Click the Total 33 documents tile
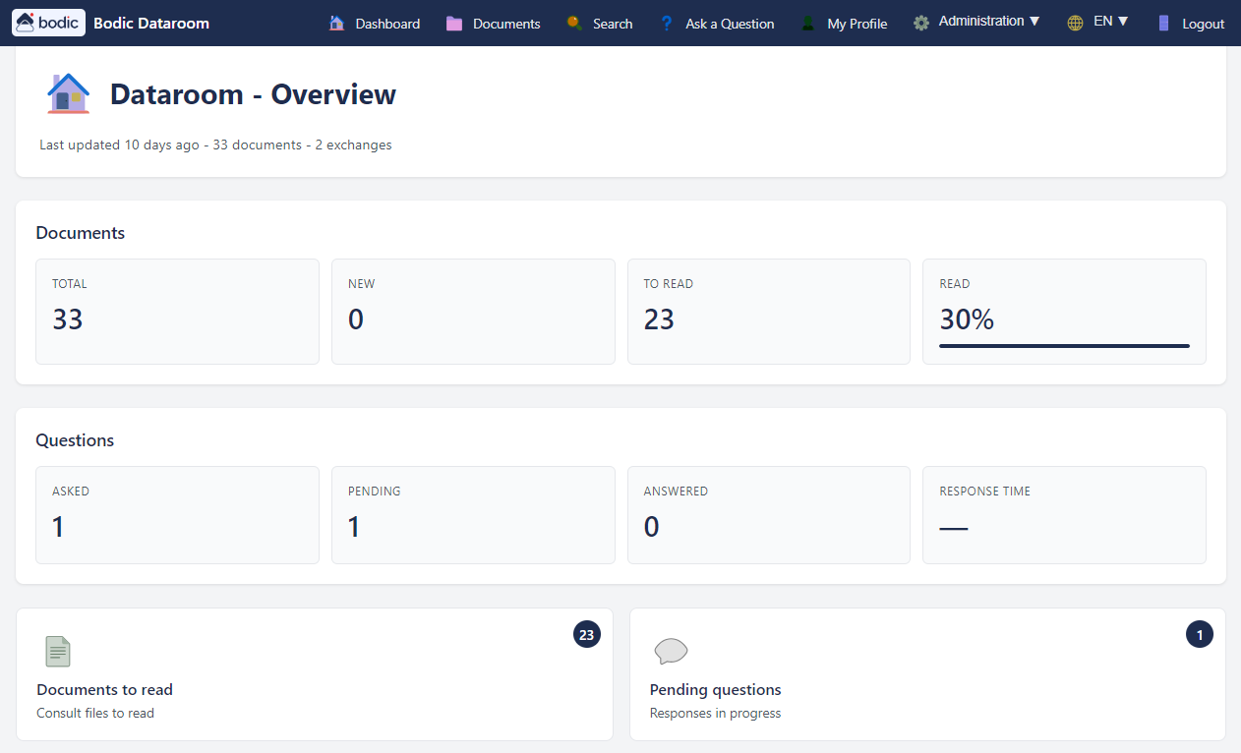This screenshot has height=753, width=1241. 177,312
